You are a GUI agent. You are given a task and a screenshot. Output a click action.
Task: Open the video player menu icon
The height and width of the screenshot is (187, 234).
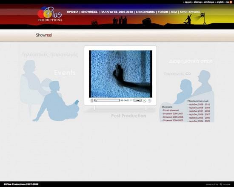pos(149,101)
